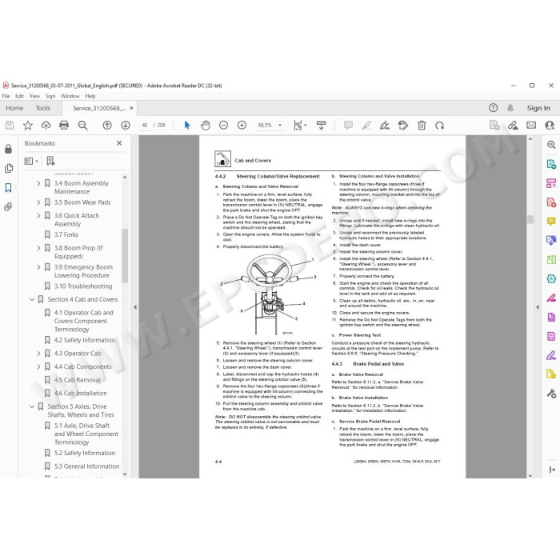This screenshot has height=560, width=560.
Task: Click the bookmarks panel scrollbar thumb
Action: [x=125, y=256]
